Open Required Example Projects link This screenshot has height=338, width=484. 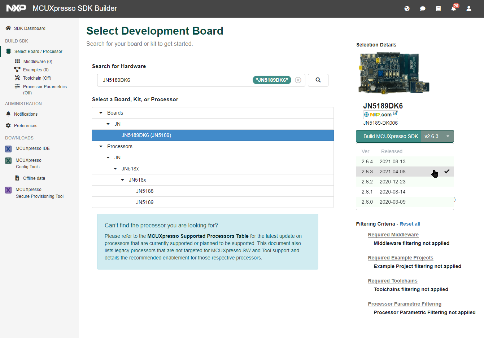tap(400, 258)
